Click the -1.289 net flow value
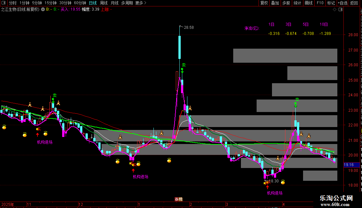The height and width of the screenshot is (208, 362). pos(325,33)
